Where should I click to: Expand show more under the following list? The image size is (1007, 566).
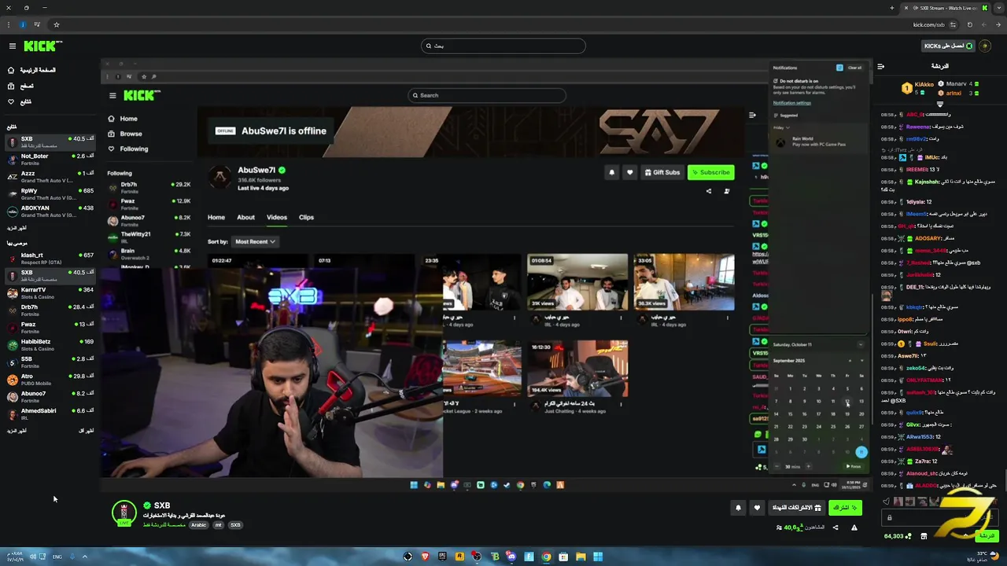tap(17, 228)
